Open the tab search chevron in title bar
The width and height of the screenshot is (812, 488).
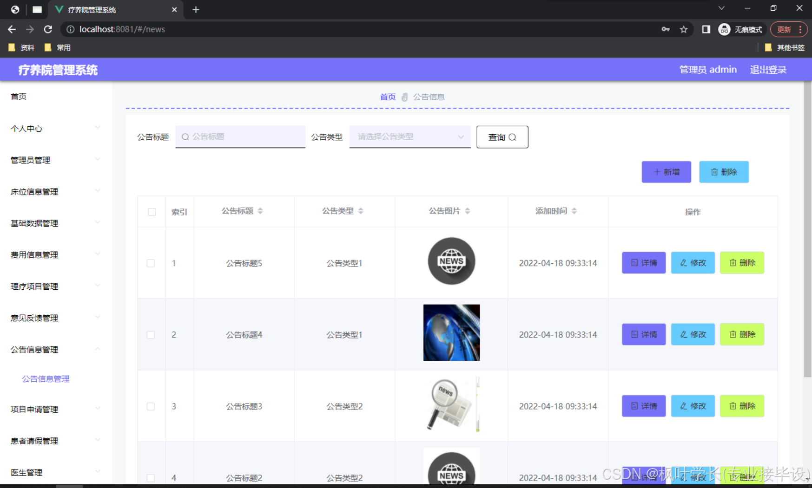click(721, 8)
